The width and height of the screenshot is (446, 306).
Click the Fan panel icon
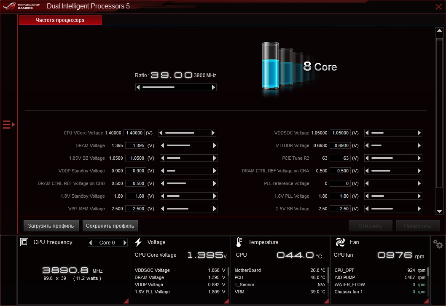(340, 242)
